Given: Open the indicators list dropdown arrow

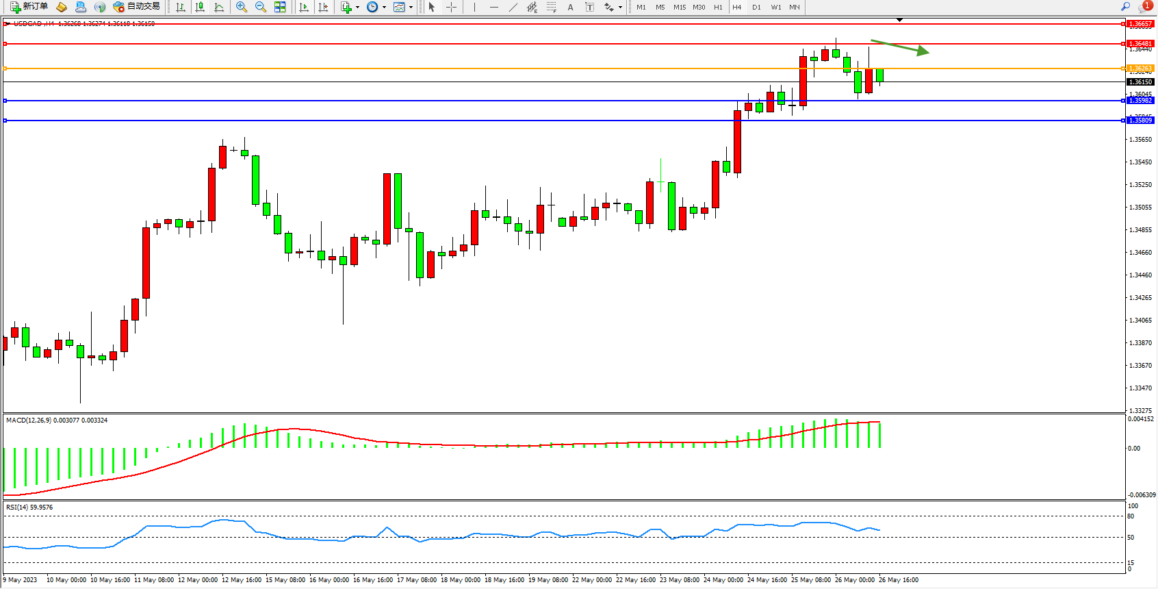Looking at the screenshot, I should click(x=358, y=8).
